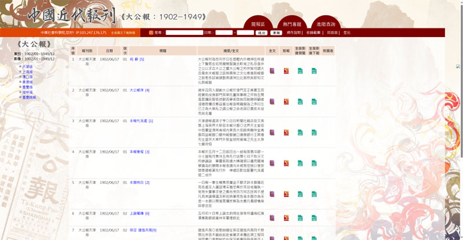Open article title link 上諭電傳 [6]

pyautogui.click(x=139, y=213)
